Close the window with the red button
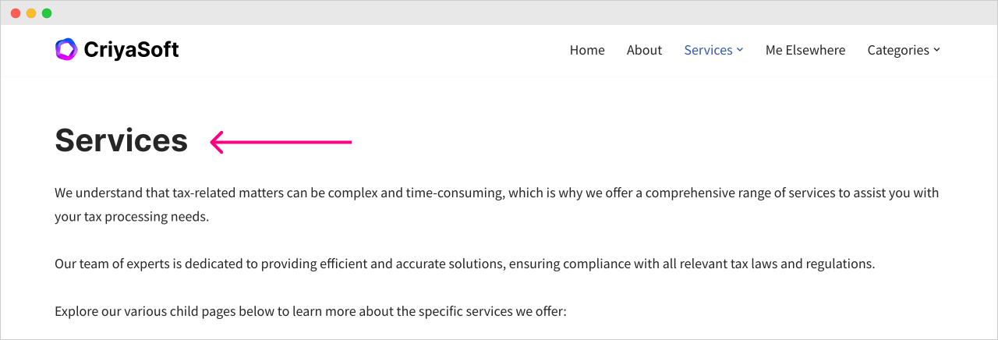998x340 pixels. point(16,13)
